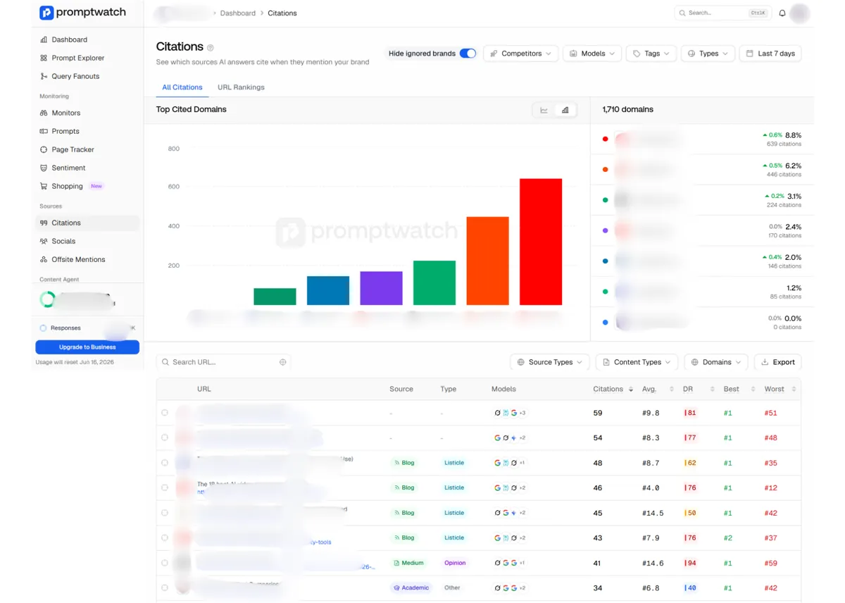Click the purple dot of 2.4% domain
Image resolution: width=845 pixels, height=603 pixels.
click(605, 230)
